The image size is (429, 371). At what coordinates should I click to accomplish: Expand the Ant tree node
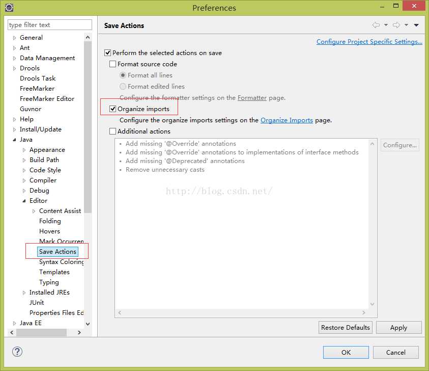pyautogui.click(x=14, y=48)
